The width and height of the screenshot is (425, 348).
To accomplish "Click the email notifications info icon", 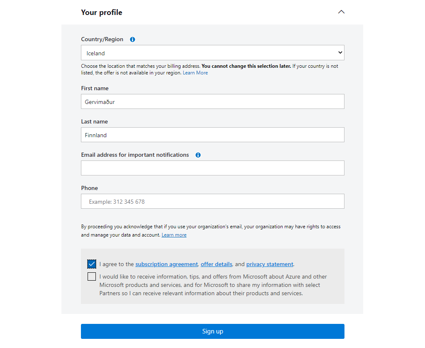I will 198,155.
